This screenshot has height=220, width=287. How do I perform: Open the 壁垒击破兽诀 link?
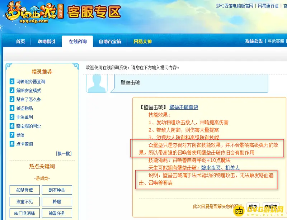pos(184,107)
